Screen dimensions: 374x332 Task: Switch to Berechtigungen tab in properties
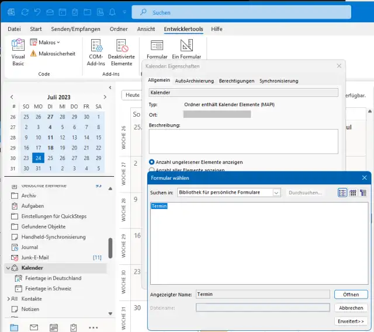[237, 81]
